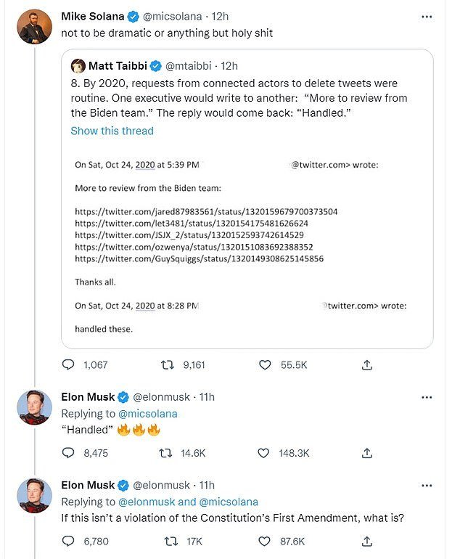Like Mike Solana's tweet
The width and height of the screenshot is (460, 559).
267,364
